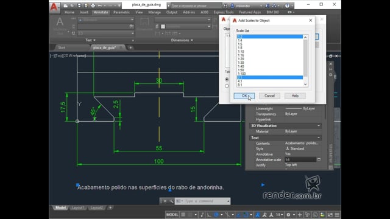Select first radio button in background dialog
Screen dimensions: 390x219
click(x=227, y=80)
